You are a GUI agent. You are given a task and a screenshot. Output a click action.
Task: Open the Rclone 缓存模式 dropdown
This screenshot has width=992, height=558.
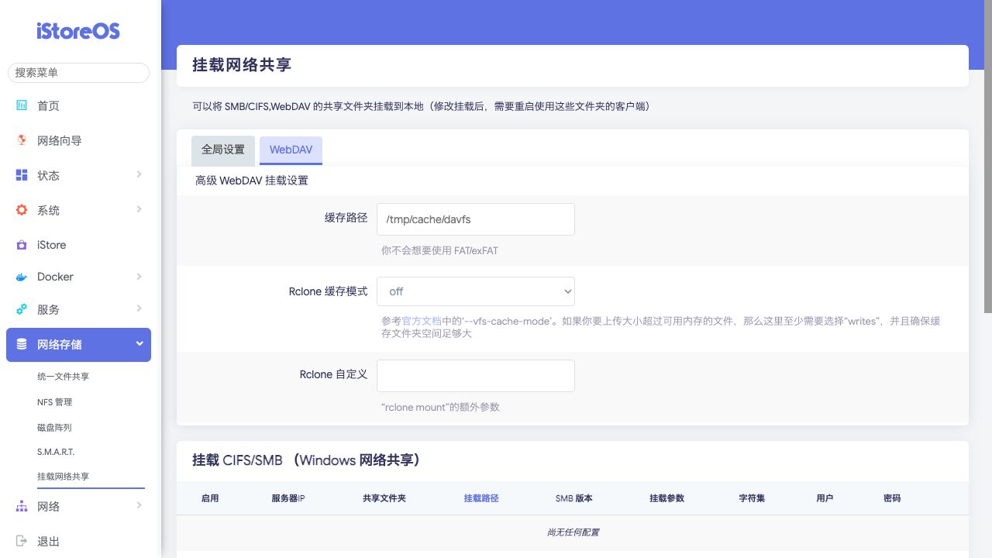click(475, 291)
